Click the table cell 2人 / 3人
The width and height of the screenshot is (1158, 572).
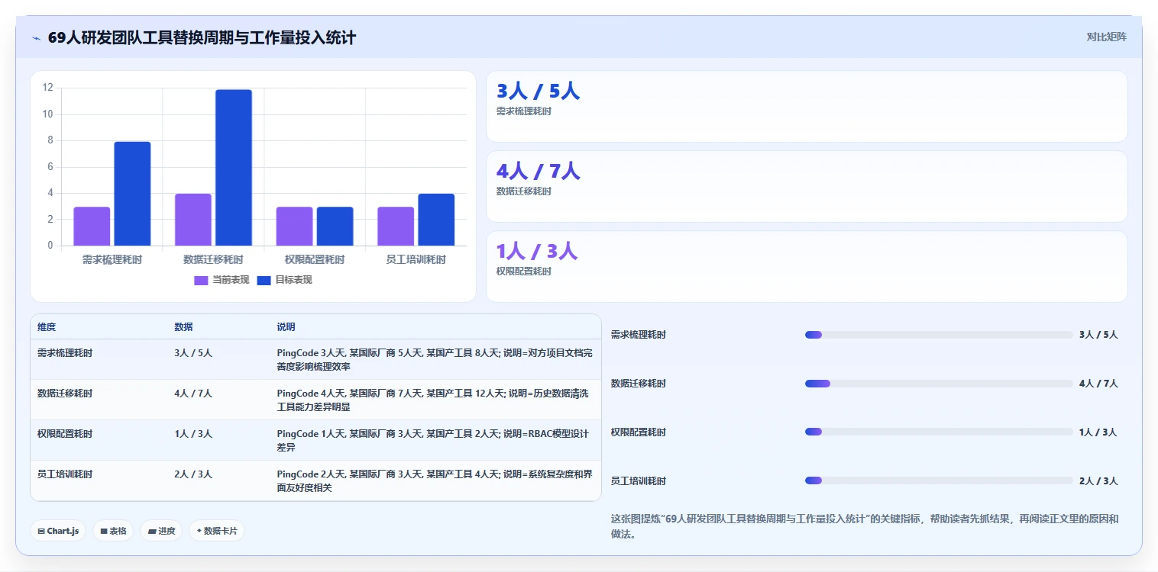click(193, 474)
